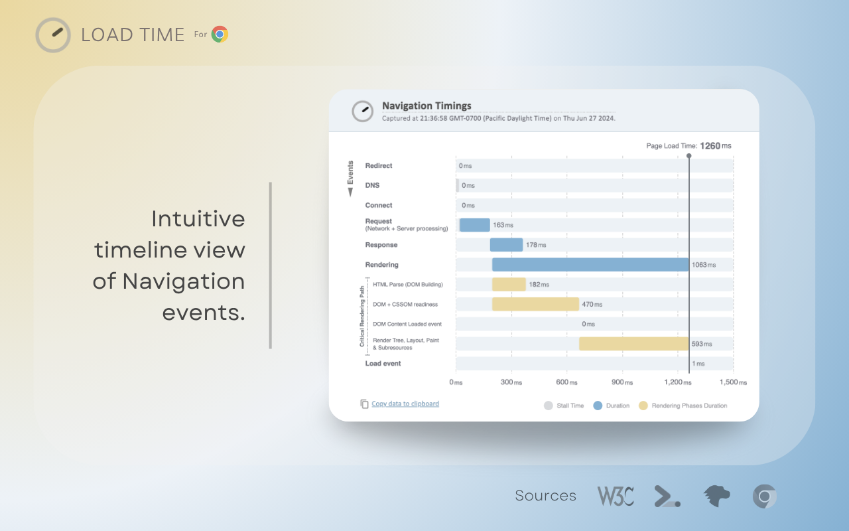Click the Request blue duration bar
This screenshot has width=849, height=531.
coord(475,225)
